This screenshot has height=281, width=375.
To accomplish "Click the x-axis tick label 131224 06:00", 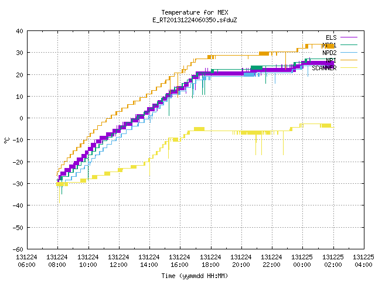I will pyautogui.click(x=26, y=261).
